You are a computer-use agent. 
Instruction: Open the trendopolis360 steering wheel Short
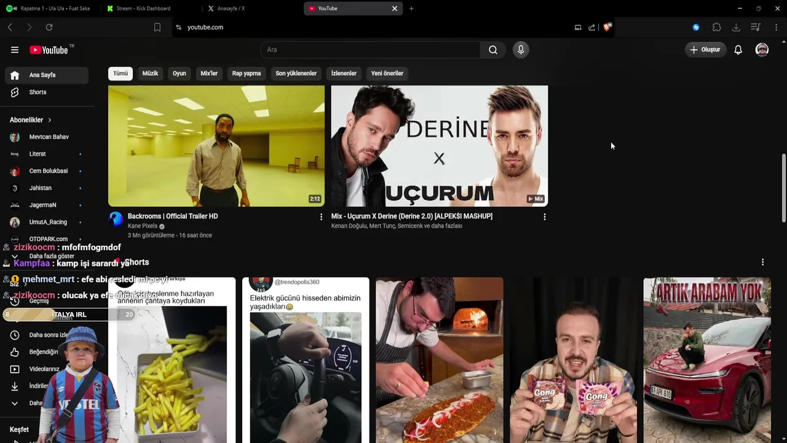(306, 360)
